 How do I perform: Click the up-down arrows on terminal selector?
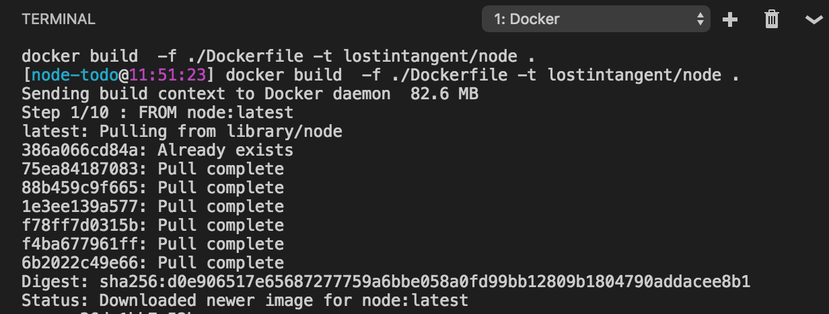pos(699,19)
